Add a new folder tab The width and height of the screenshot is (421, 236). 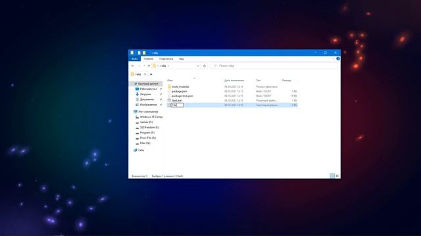[151, 74]
